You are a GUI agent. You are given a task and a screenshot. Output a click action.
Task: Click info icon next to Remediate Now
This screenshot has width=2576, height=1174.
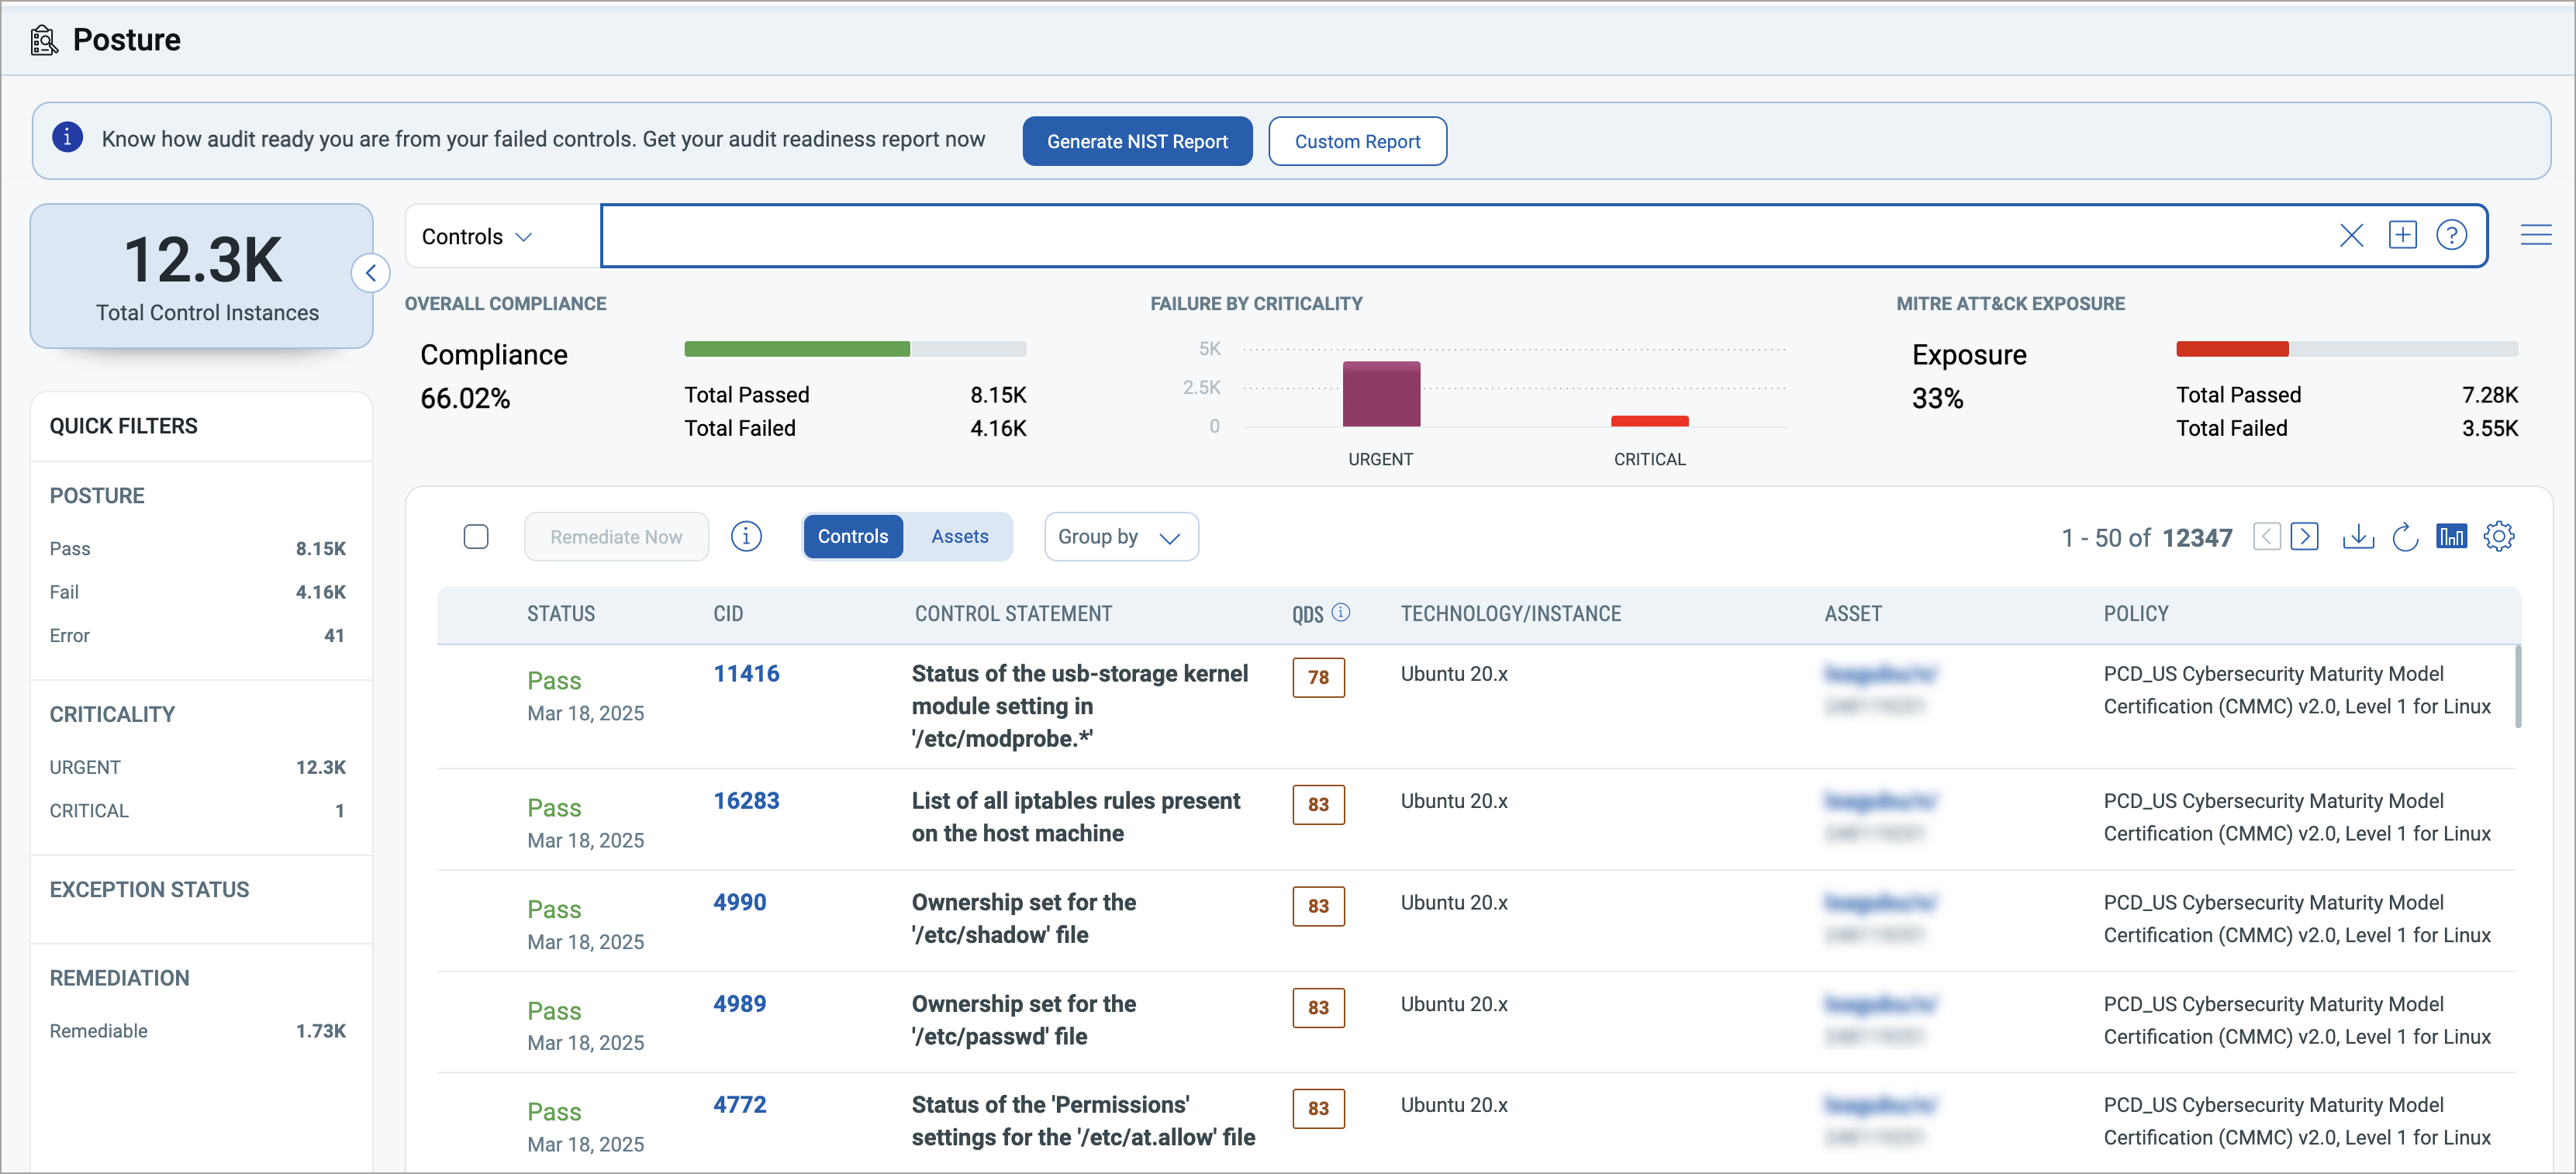746,537
